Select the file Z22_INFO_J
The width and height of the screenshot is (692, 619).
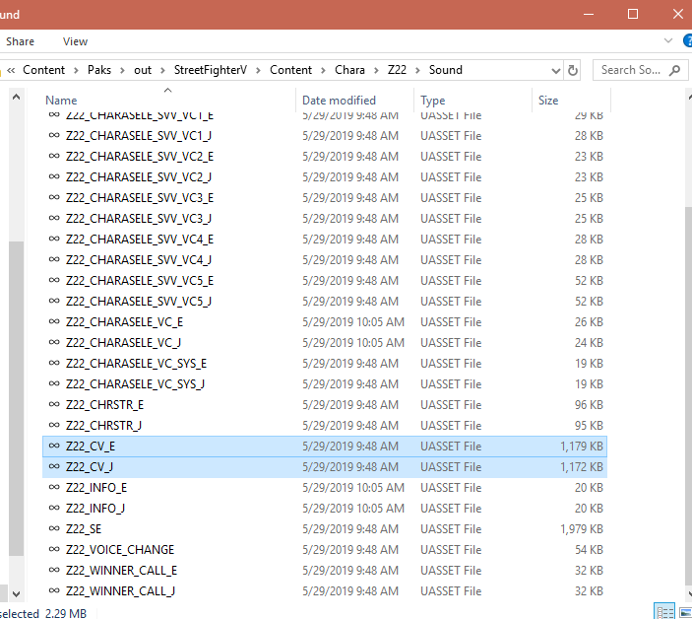(325, 508)
